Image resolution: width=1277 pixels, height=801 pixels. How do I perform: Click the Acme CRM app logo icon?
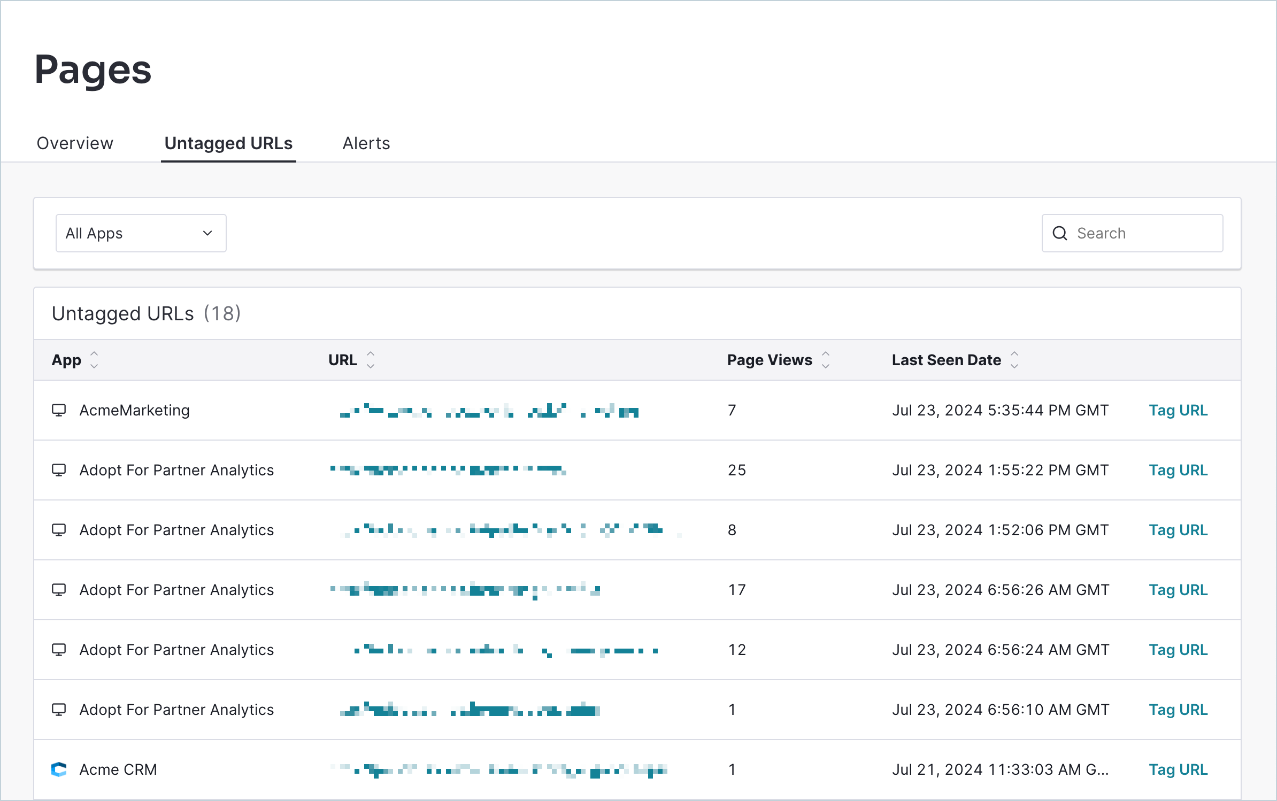(x=59, y=769)
